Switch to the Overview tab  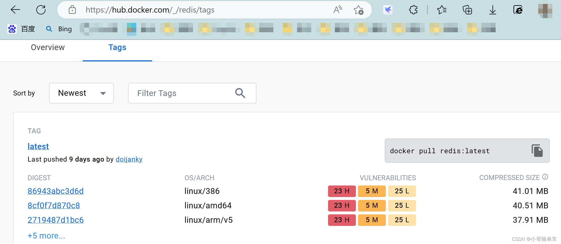tap(48, 47)
